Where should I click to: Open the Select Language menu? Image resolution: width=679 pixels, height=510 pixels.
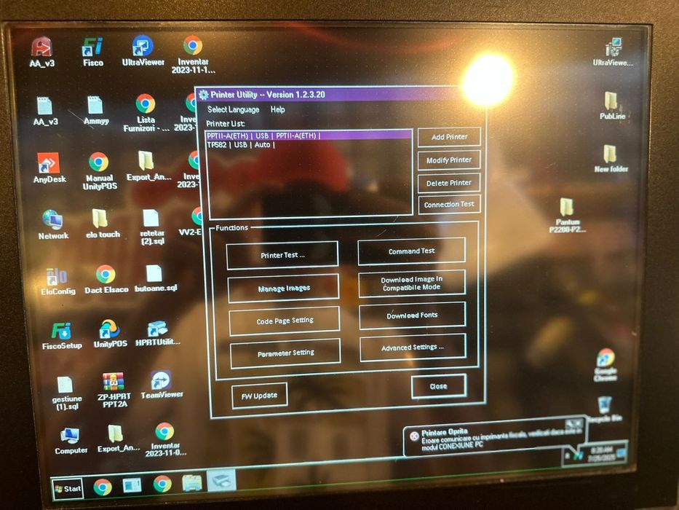233,110
